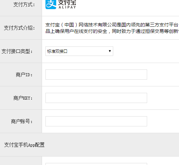Click the 商户账号 label
The image size is (179, 165).
click(x=22, y=121)
